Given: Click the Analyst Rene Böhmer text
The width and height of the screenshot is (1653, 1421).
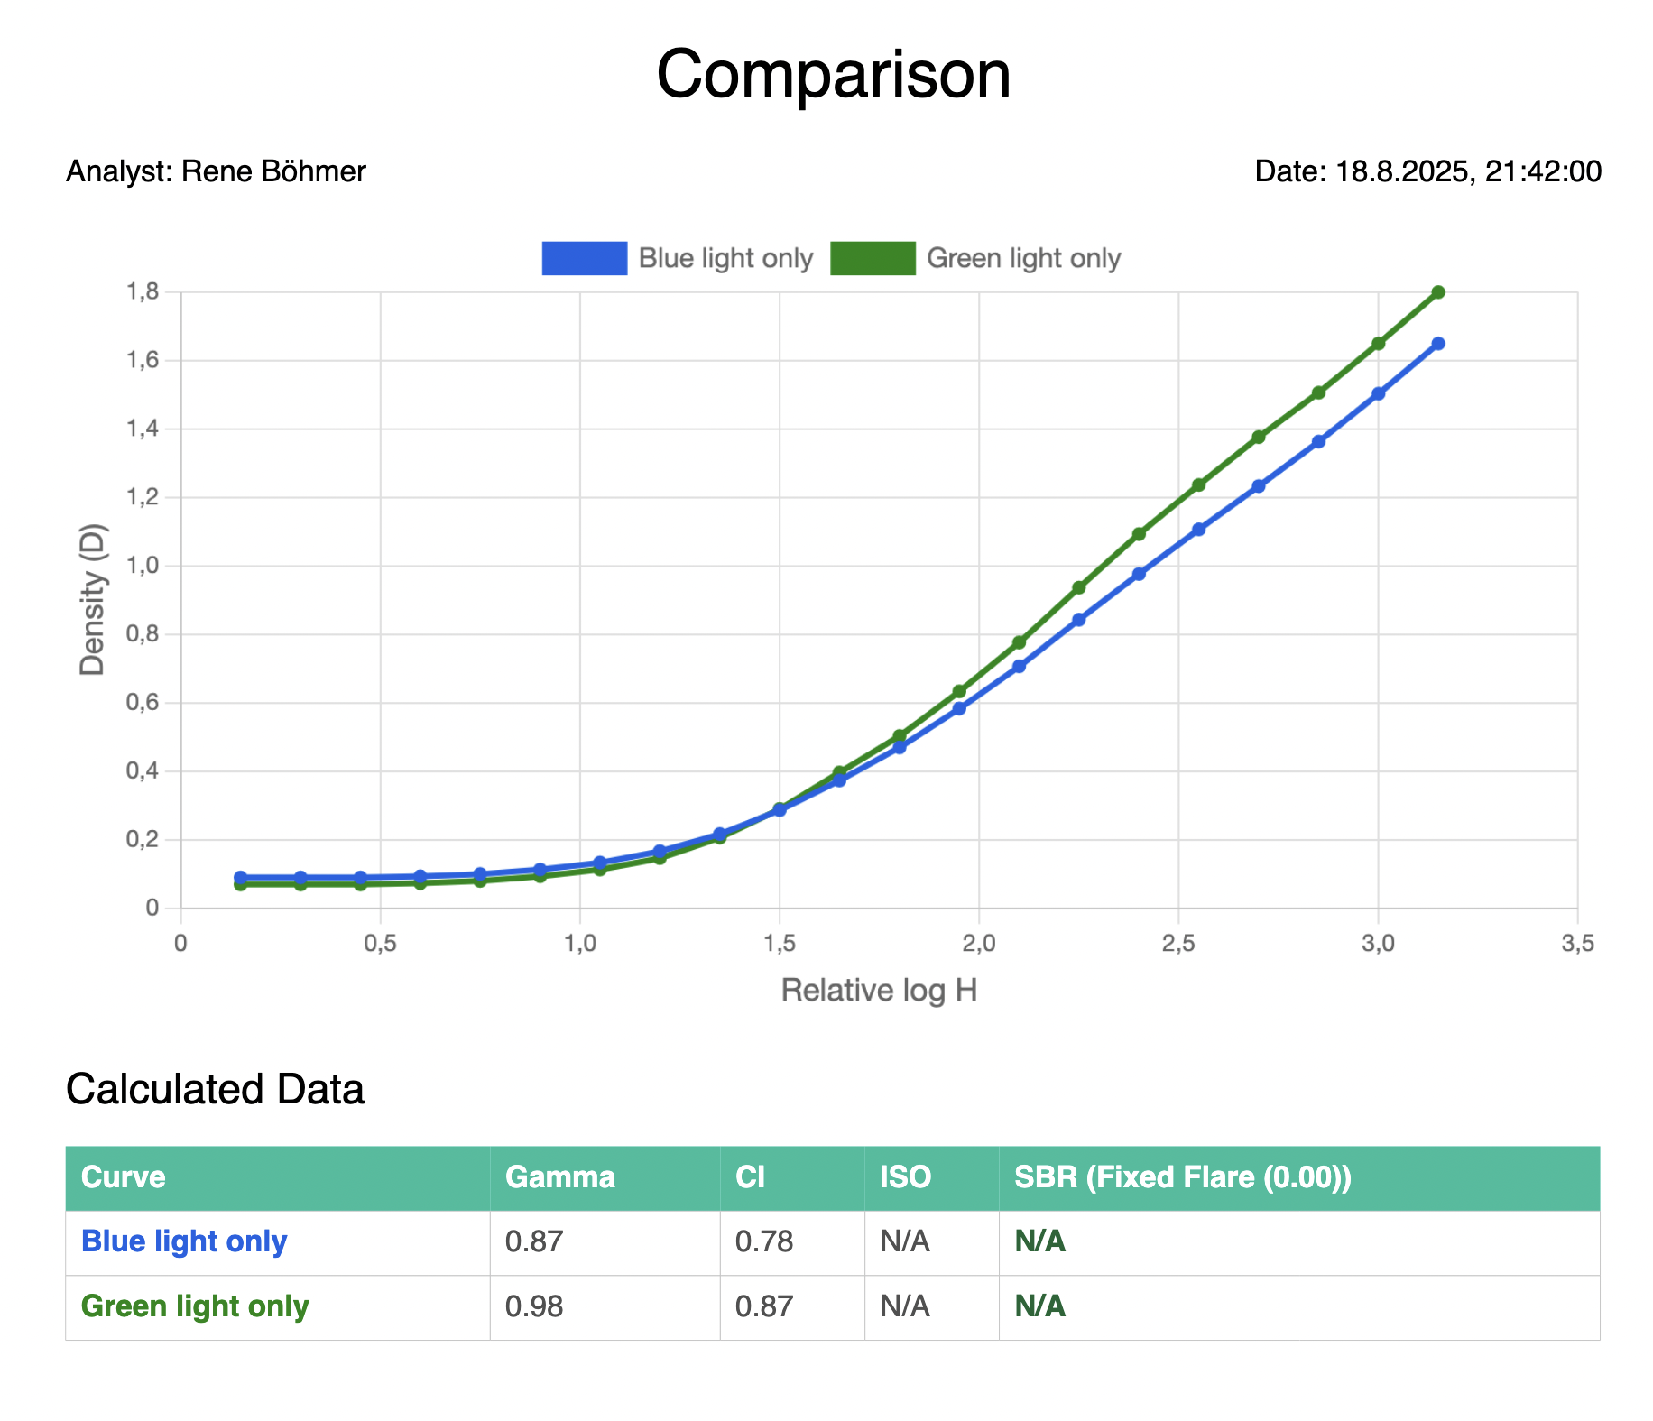Looking at the screenshot, I should 217,171.
